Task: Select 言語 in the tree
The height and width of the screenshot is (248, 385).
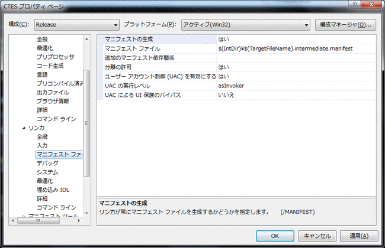Action: pyautogui.click(x=42, y=74)
